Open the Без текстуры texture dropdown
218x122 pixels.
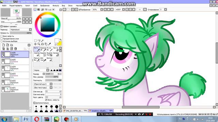pos(51,87)
